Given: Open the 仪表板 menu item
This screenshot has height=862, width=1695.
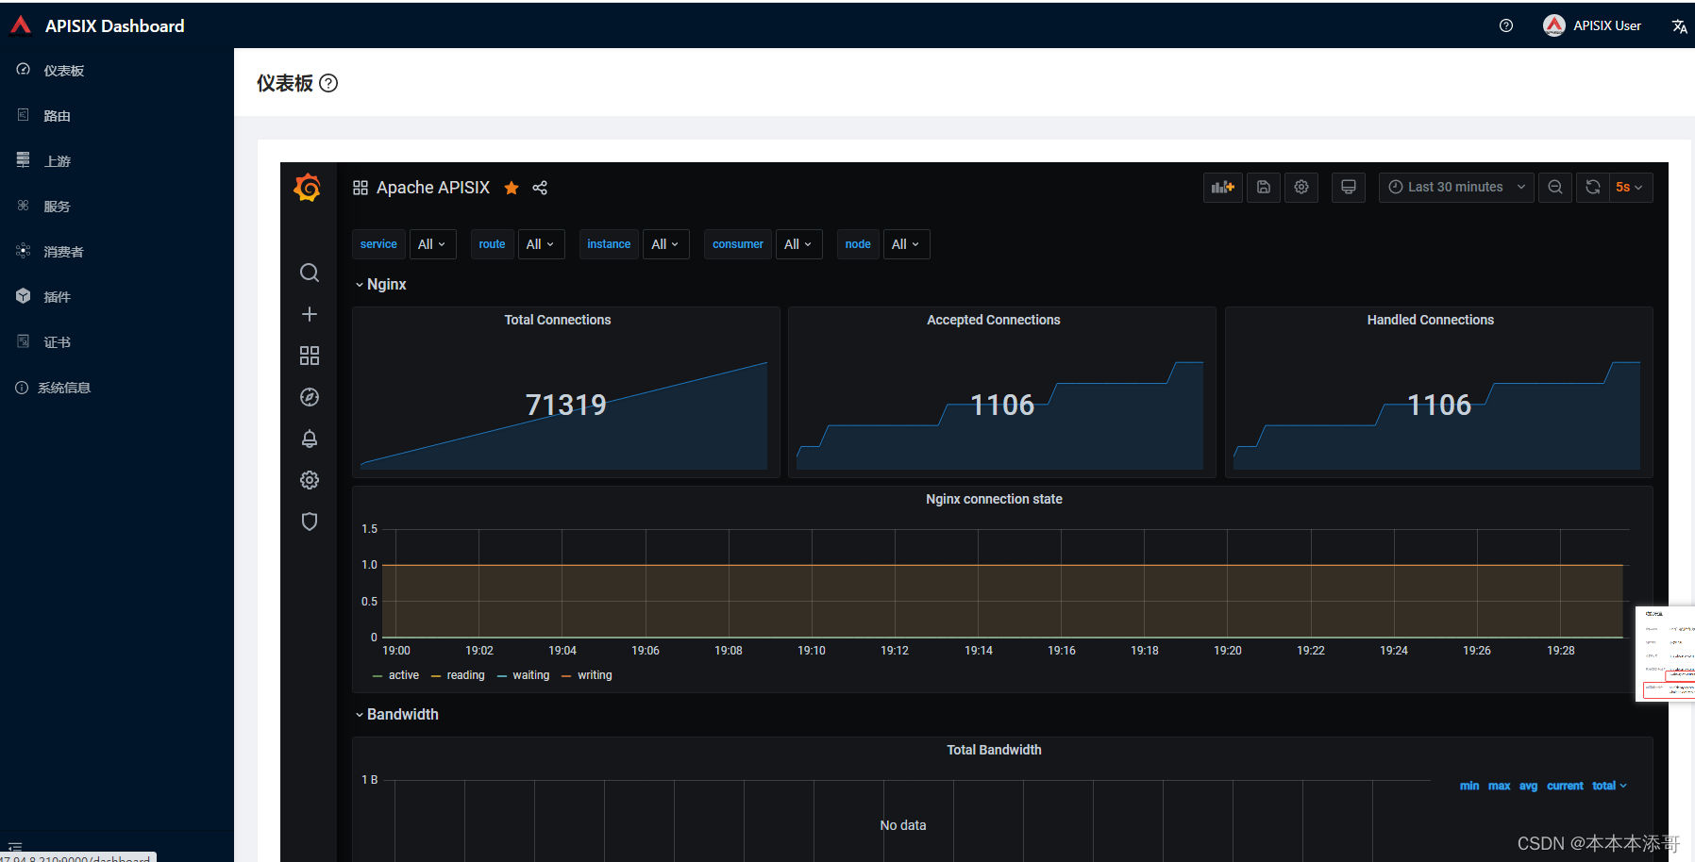Looking at the screenshot, I should [117, 71].
